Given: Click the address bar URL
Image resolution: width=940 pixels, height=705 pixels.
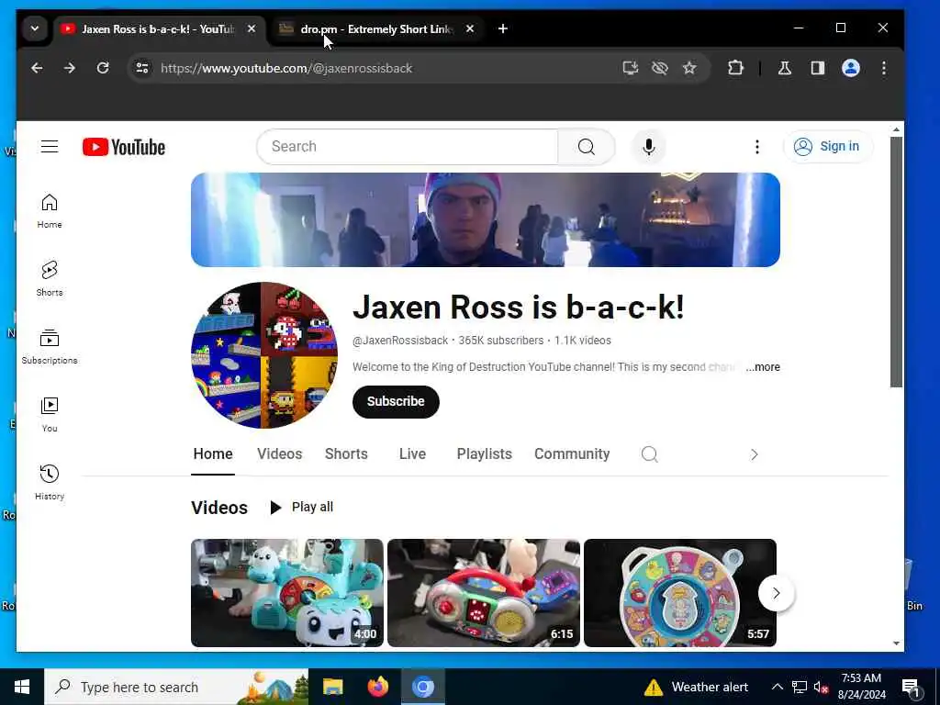Looking at the screenshot, I should [x=286, y=68].
